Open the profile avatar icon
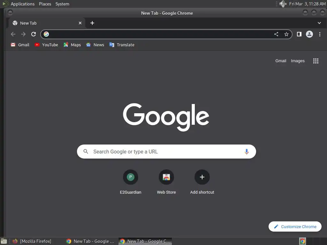This screenshot has width=327, height=245. (309, 34)
